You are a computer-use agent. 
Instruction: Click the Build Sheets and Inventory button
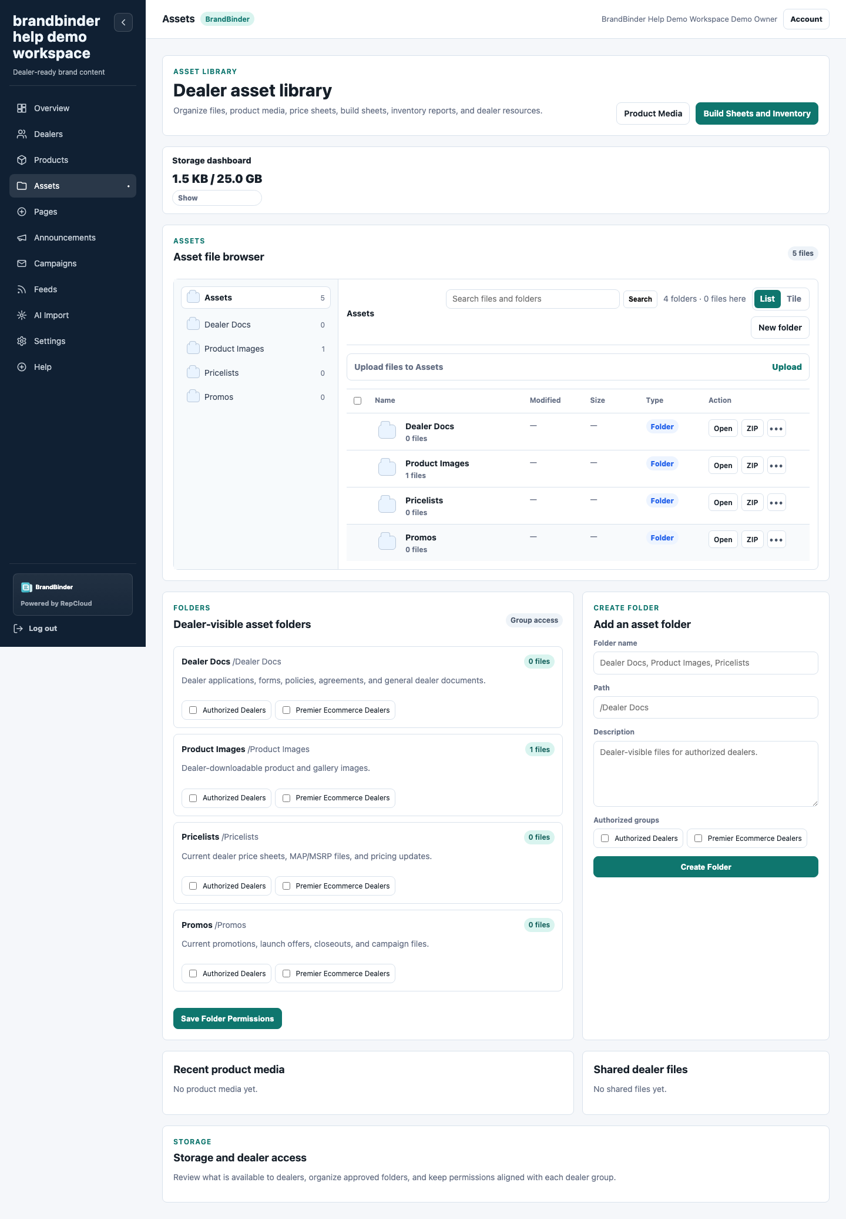[757, 113]
